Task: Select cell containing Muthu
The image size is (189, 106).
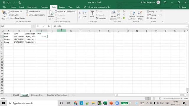Action: tap(9, 39)
